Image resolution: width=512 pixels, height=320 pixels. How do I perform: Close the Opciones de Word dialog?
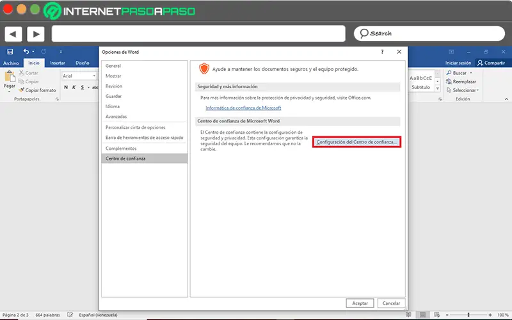coord(399,52)
